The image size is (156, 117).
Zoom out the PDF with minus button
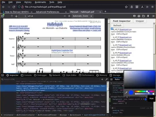point(65,16)
